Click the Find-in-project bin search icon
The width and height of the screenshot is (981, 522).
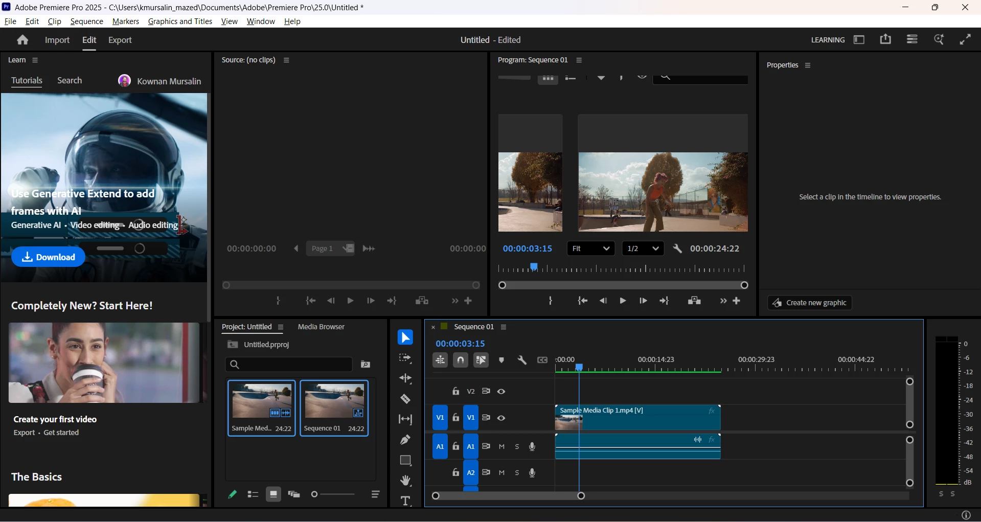366,365
